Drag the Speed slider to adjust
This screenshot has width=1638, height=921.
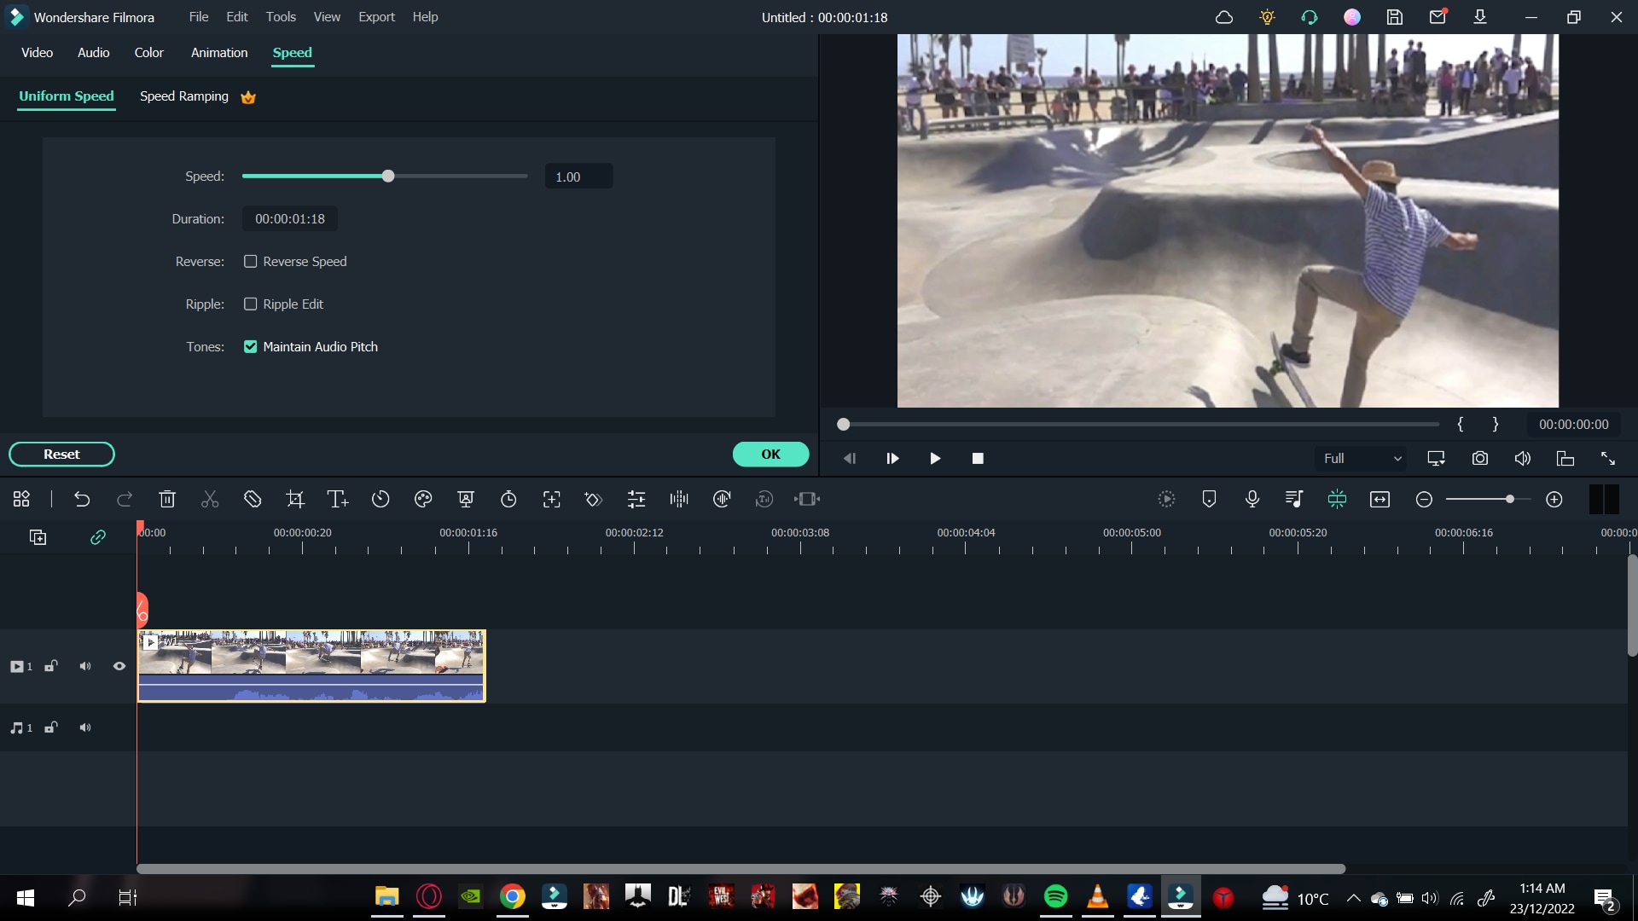(387, 177)
